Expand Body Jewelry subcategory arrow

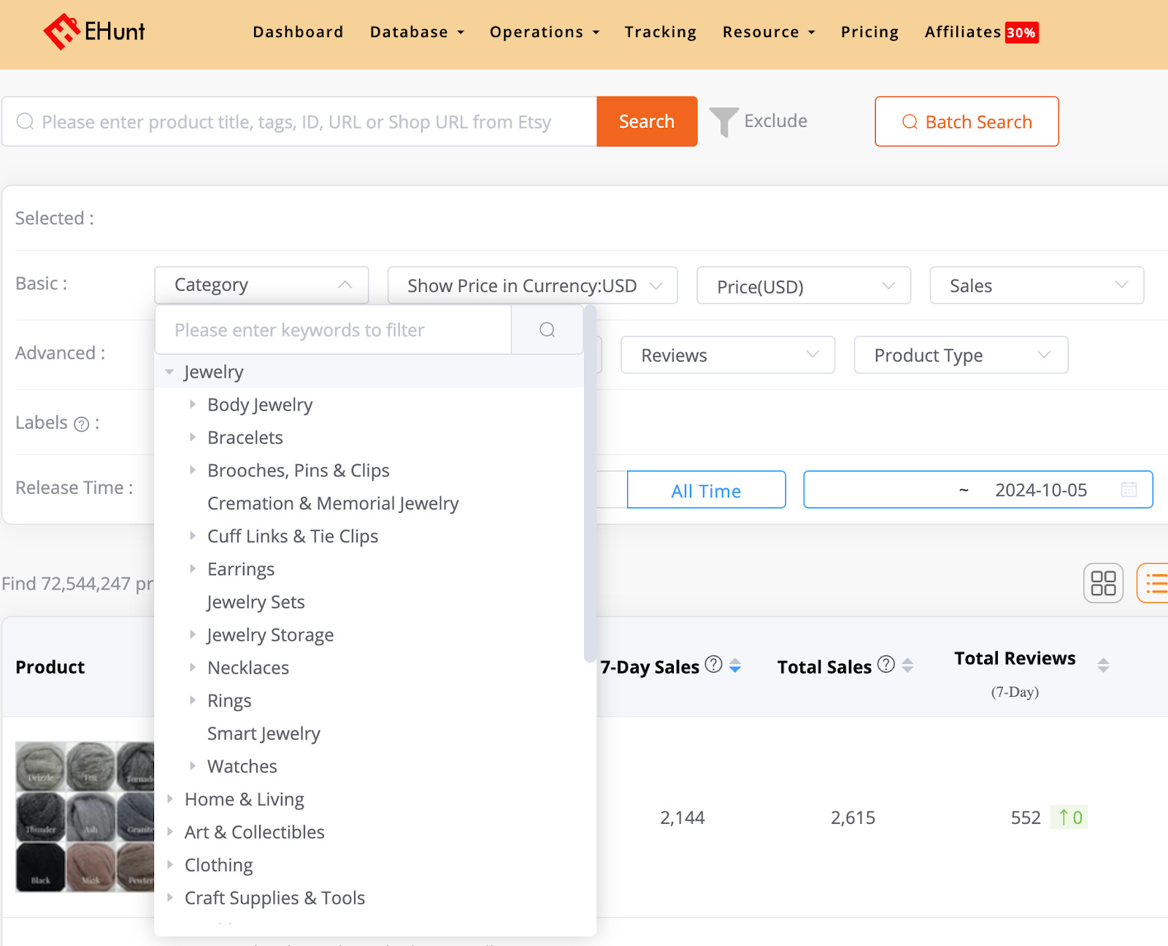pos(193,404)
